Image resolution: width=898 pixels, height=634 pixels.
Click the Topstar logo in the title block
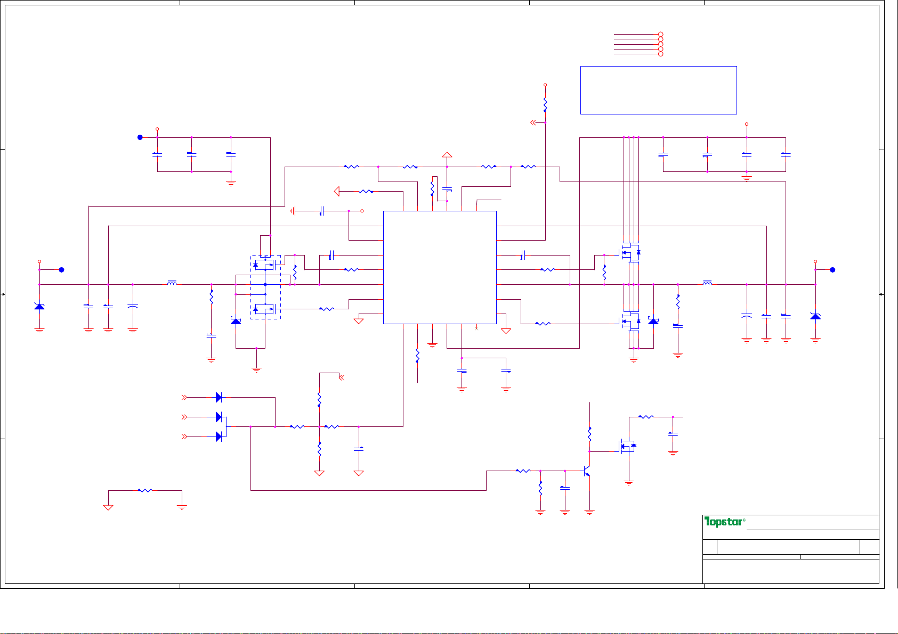point(724,522)
